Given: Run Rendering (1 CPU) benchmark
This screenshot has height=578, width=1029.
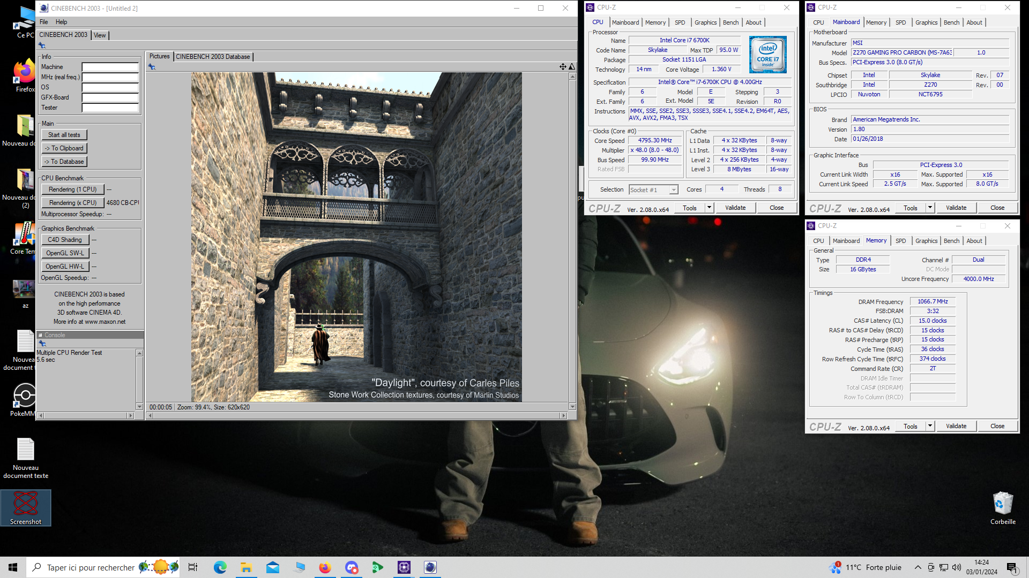Looking at the screenshot, I should click(x=72, y=189).
